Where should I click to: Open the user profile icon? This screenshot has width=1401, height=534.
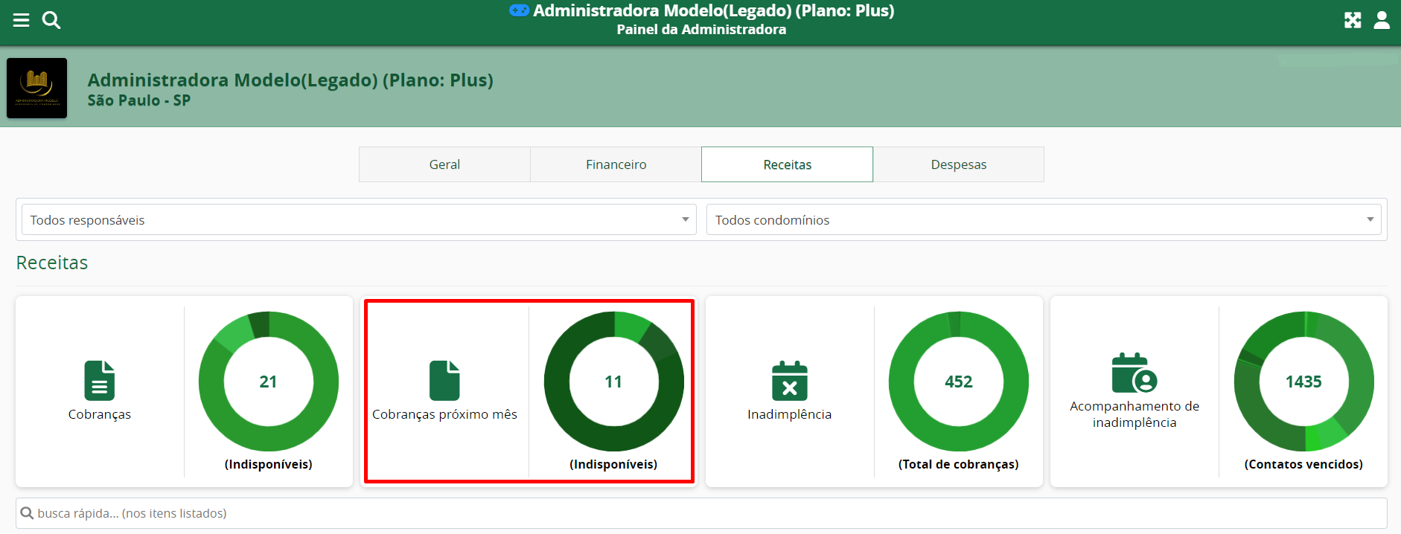1382,20
